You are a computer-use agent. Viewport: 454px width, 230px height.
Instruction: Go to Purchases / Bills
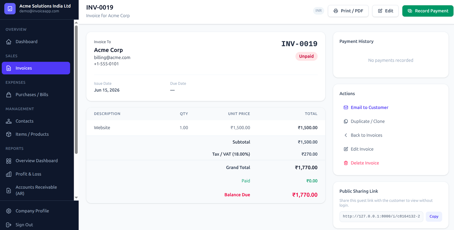click(36, 95)
